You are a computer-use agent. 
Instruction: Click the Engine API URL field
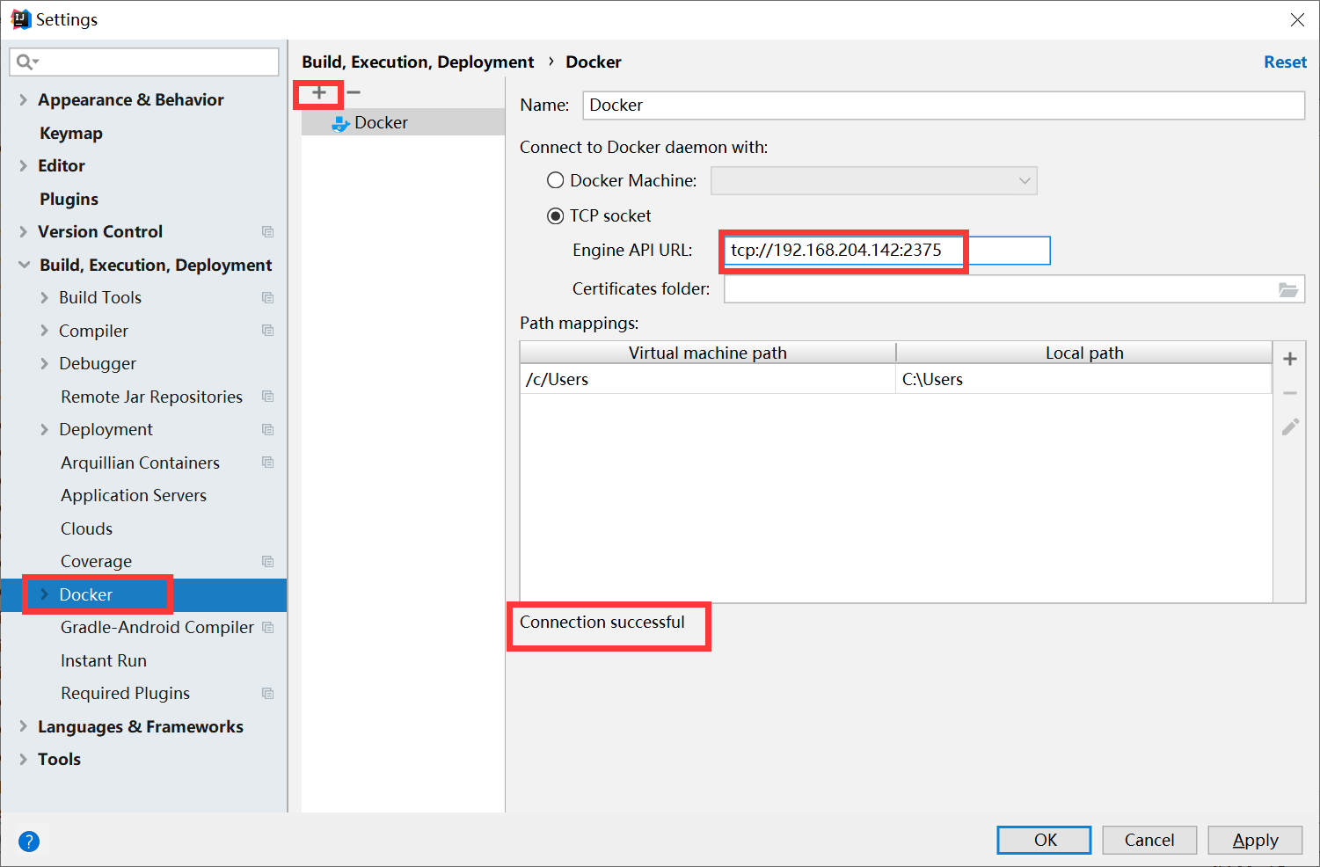886,251
